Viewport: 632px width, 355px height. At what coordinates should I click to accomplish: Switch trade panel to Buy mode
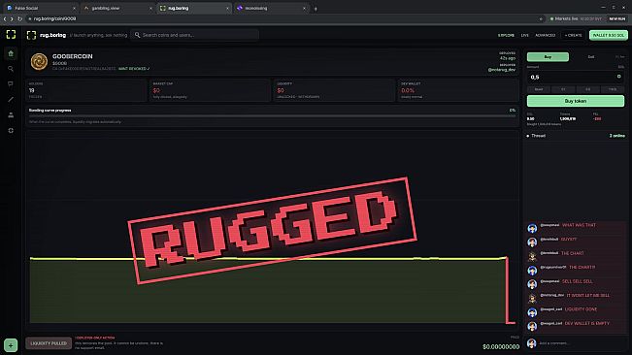click(548, 57)
